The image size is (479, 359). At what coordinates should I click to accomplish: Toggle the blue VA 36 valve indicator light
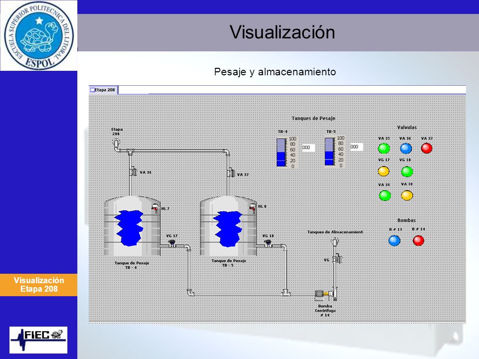tap(406, 149)
